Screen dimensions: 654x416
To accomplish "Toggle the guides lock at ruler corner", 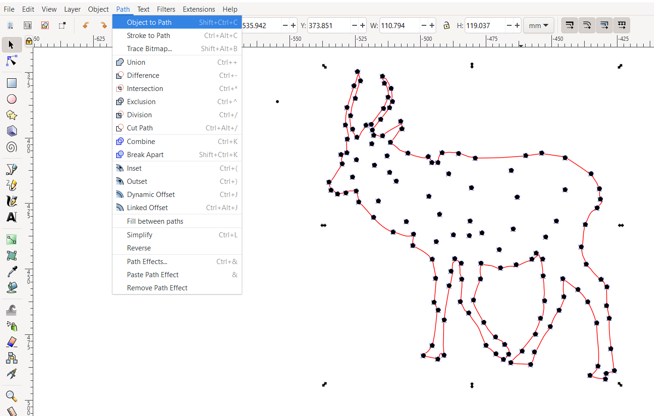I will (x=29, y=41).
